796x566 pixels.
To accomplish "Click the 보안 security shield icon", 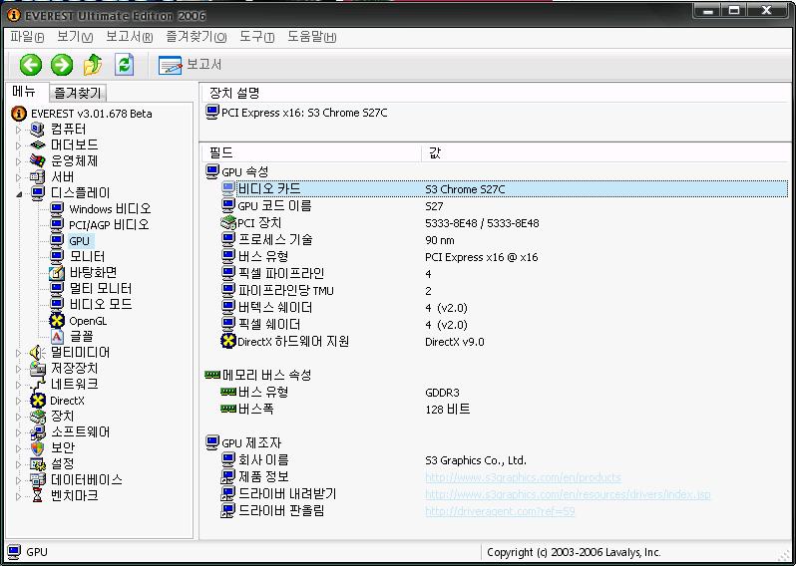I will pos(37,447).
